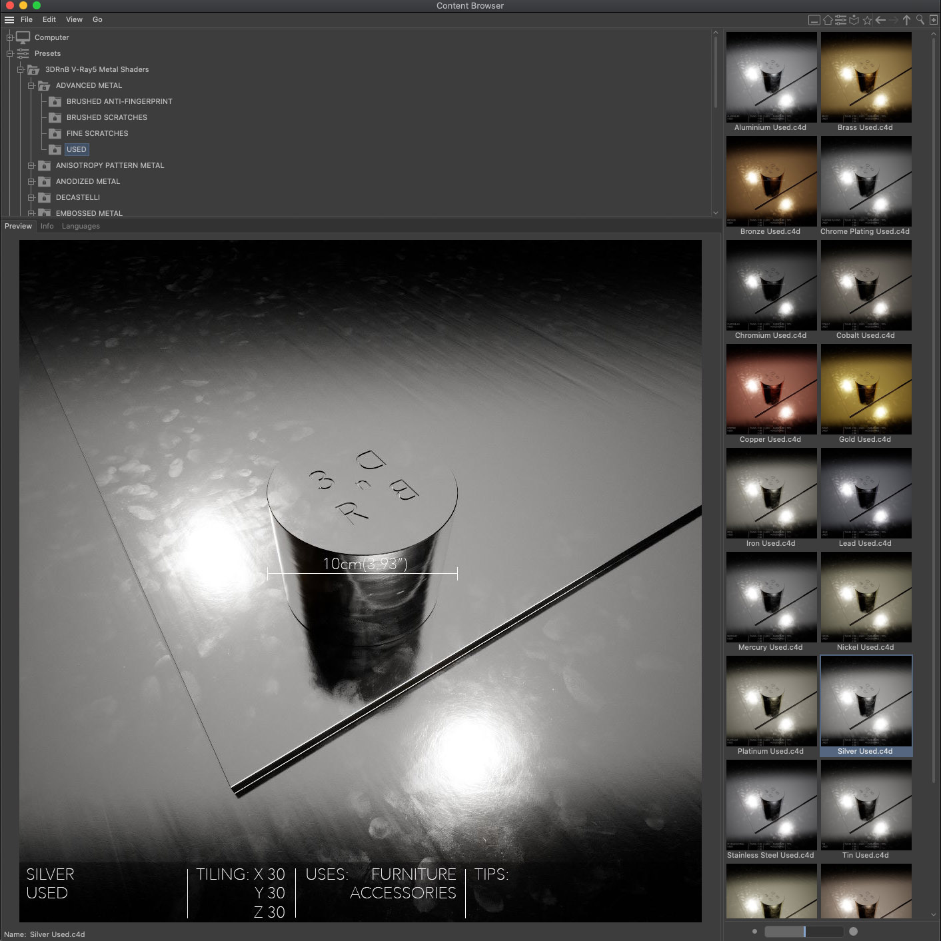
Task: Expand the ANISOTROPY PATTERN METAL folder
Action: point(31,165)
